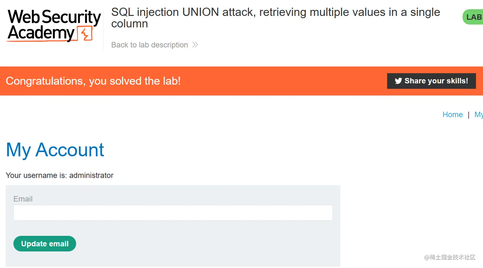This screenshot has height=268, width=483.
Task: Click the word 'Academy' in the logo
Action: tap(41, 33)
